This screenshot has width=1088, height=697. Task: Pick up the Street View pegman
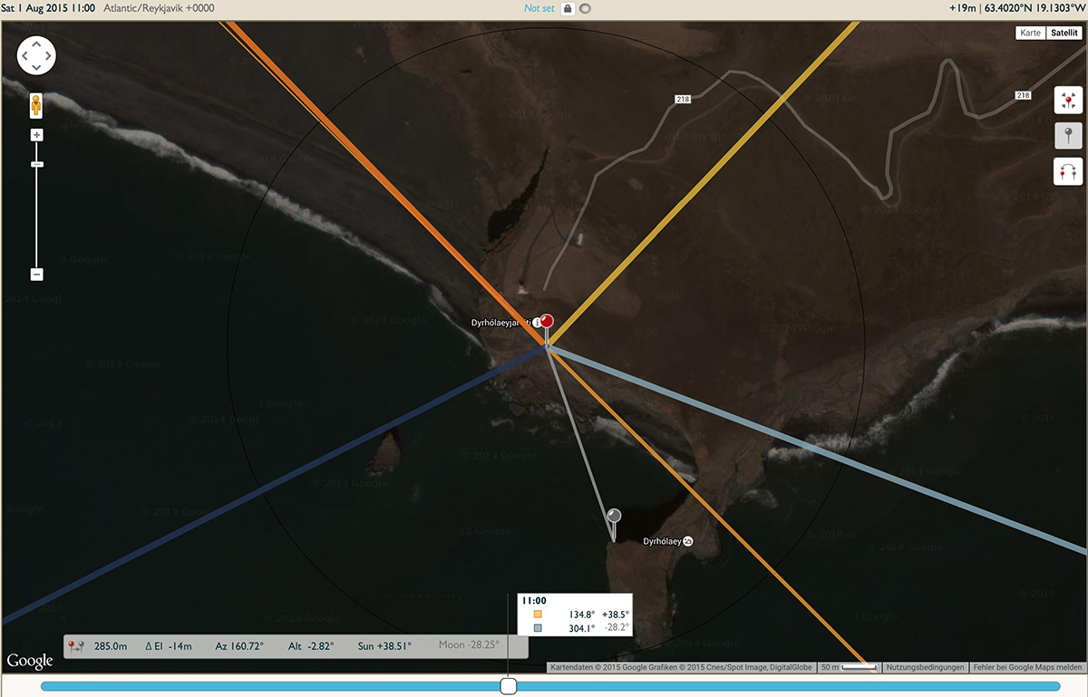[36, 104]
